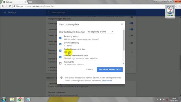This screenshot has width=181, height=102.
Task: Toggle the Automatically setting switch
Action: 131,29
